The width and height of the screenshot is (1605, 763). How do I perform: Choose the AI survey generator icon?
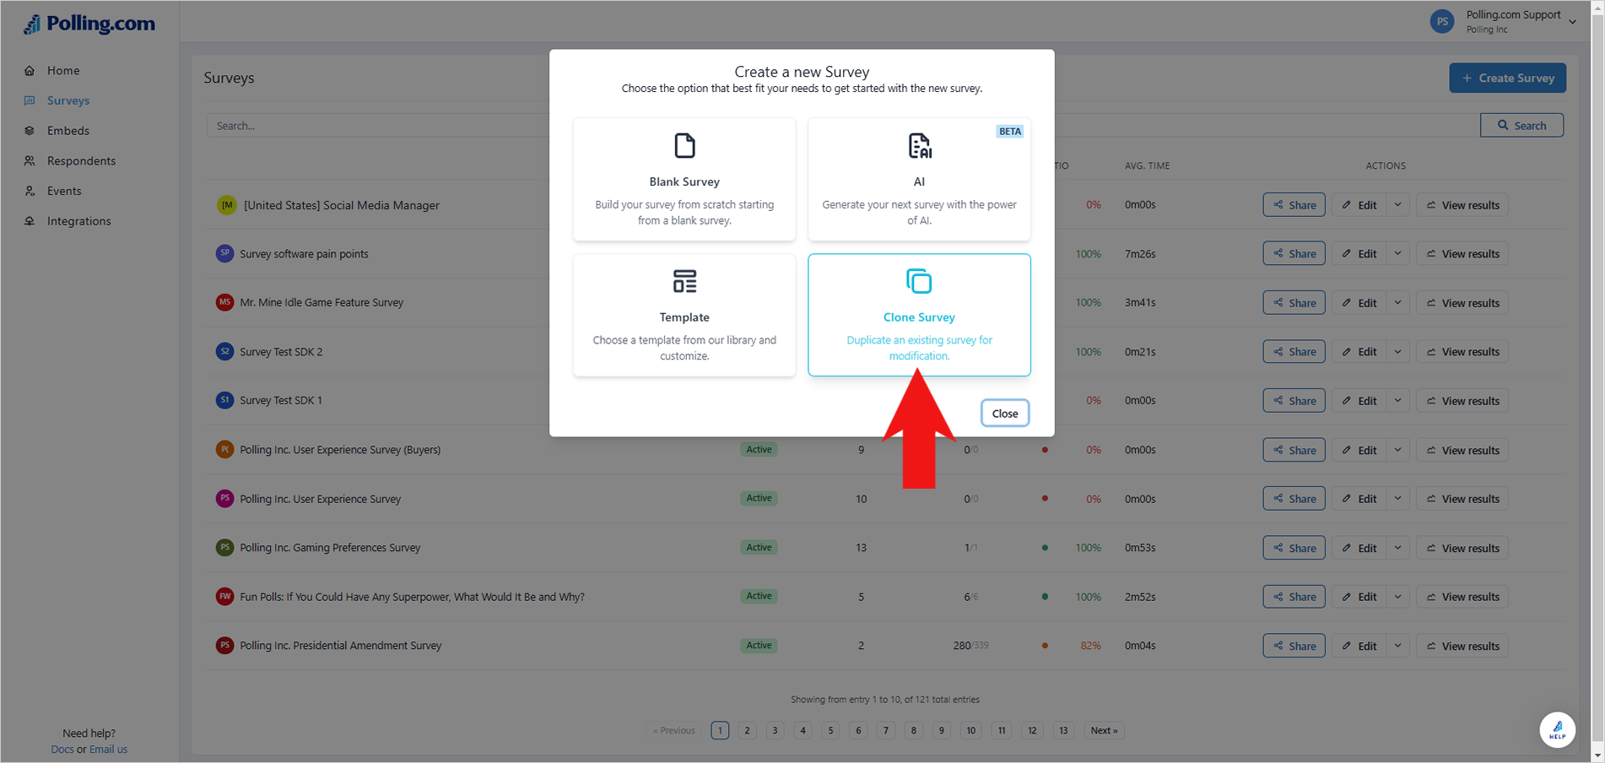tap(919, 146)
